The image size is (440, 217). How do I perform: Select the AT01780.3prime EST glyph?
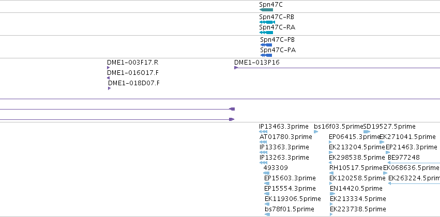tap(263, 142)
